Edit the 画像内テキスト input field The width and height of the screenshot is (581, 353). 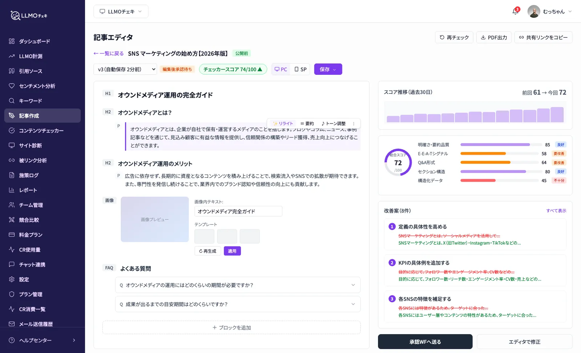point(238,211)
